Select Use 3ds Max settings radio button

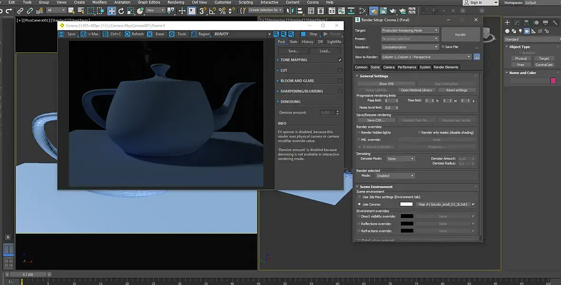(359, 197)
